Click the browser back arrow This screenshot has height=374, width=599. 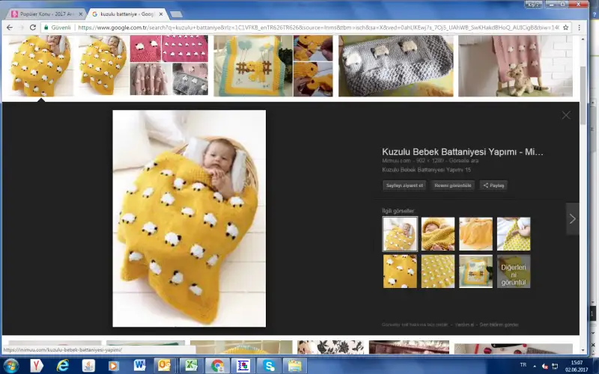(9, 27)
